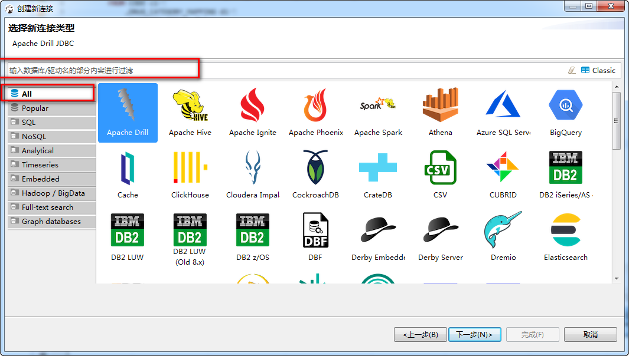
Task: Click scrollbar down arrow in driver list
Action: coord(616,279)
